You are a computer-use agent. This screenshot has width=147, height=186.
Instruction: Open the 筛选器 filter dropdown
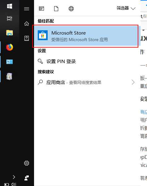point(126,8)
